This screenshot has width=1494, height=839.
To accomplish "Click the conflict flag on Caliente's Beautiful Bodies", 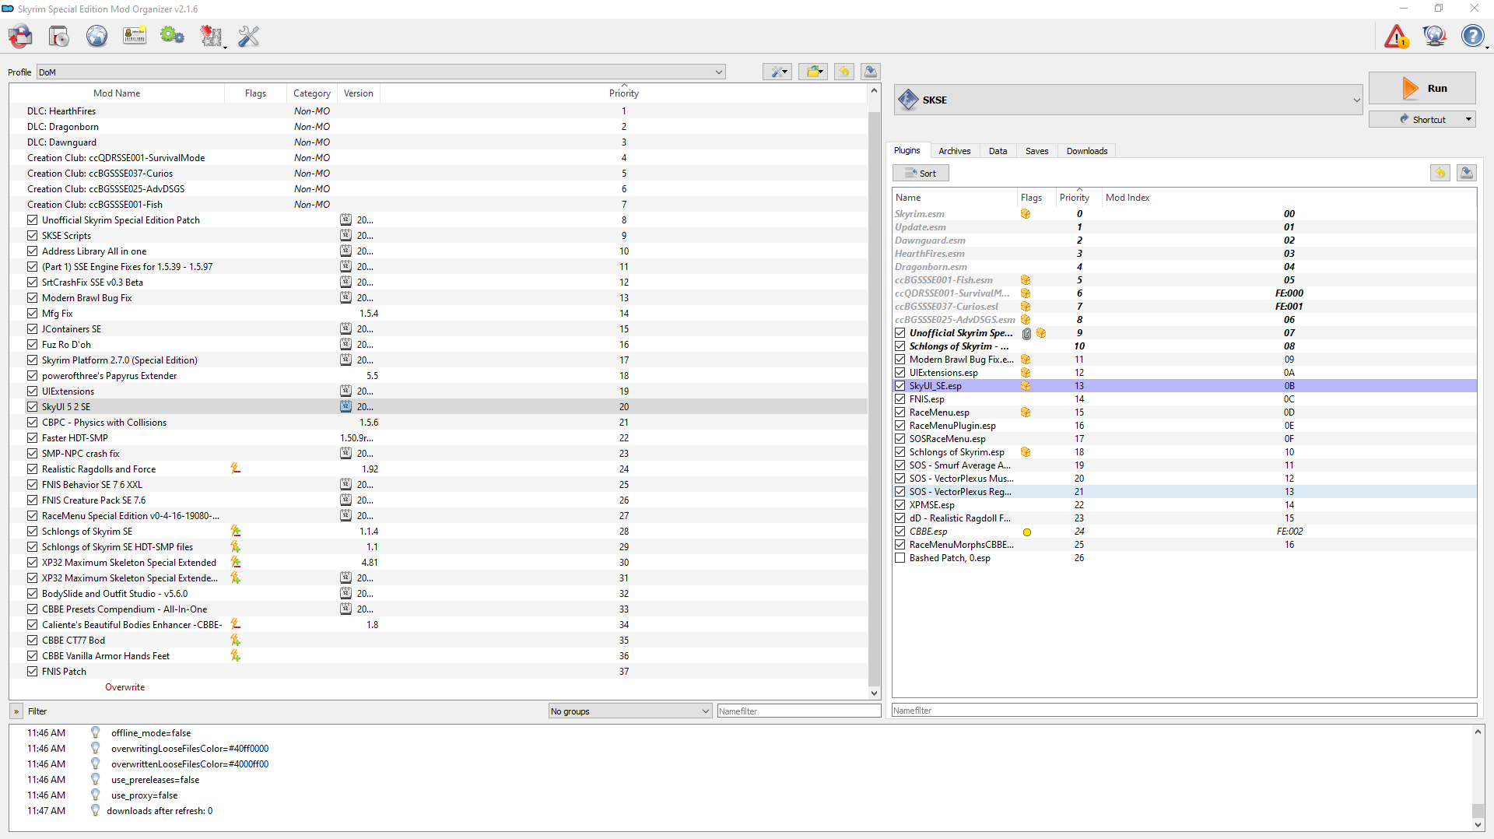I will point(235,624).
